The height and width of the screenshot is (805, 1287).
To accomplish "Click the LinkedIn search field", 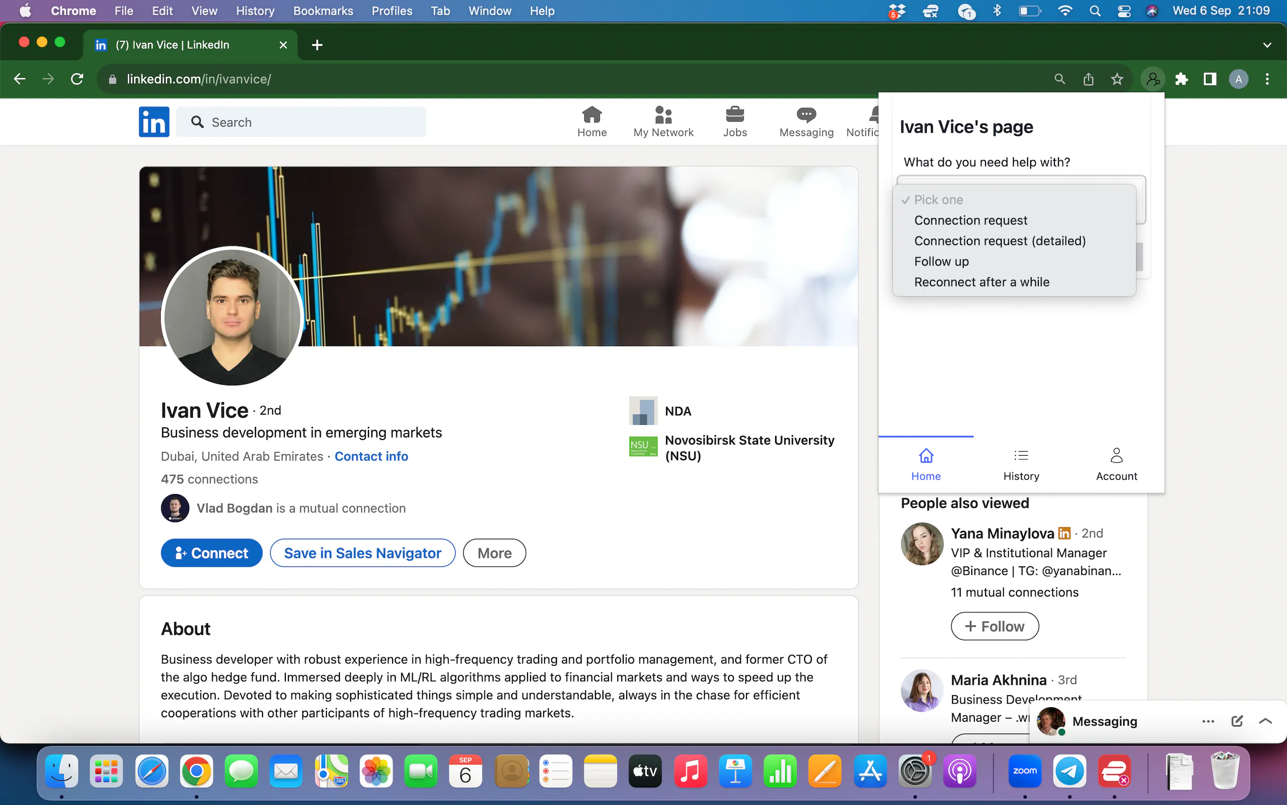I will tap(301, 121).
